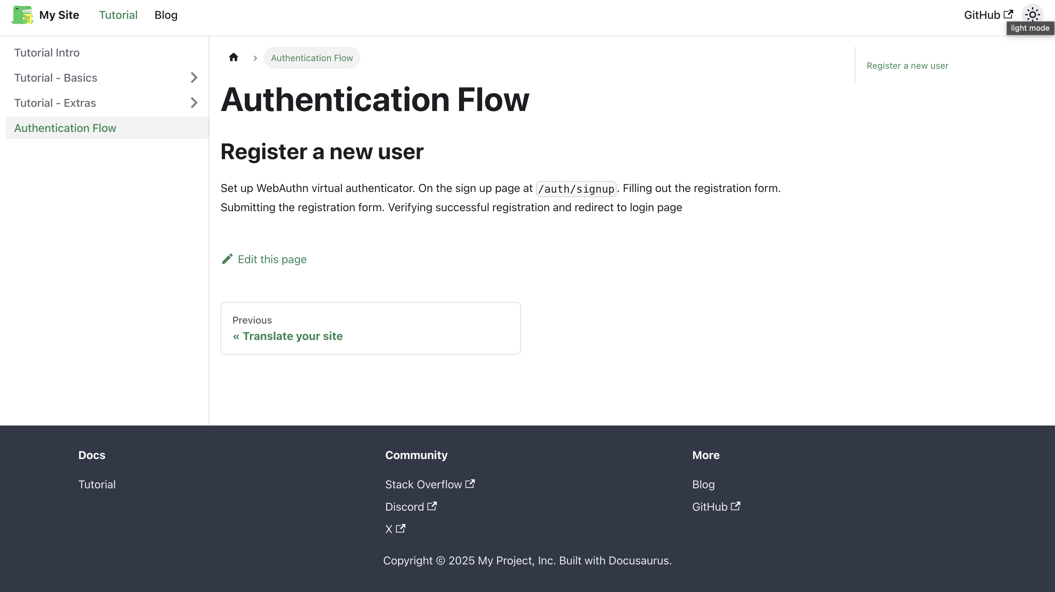Click the Authentication Flow breadcrumb chip
1055x592 pixels.
pyautogui.click(x=312, y=58)
